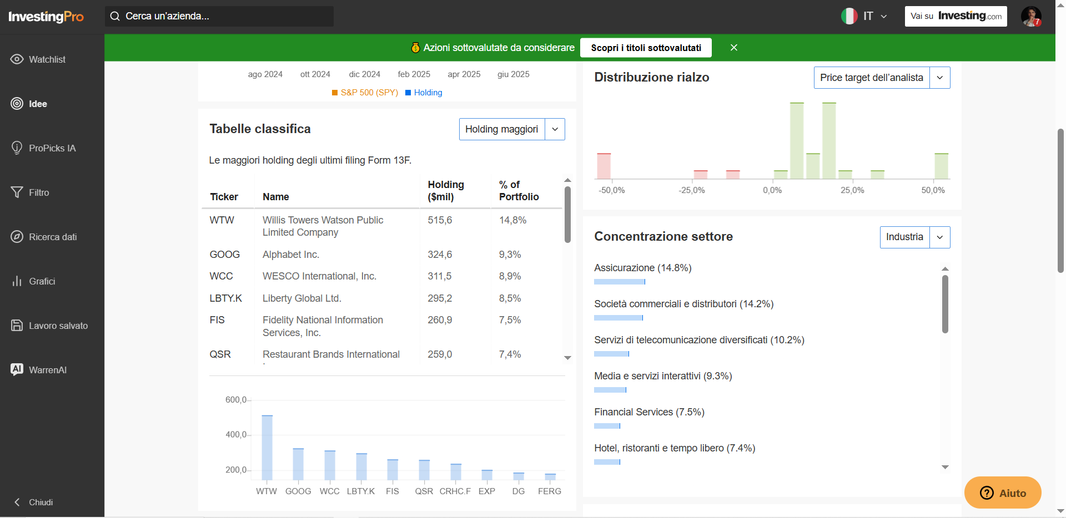Toggle the Holding legend series
The width and height of the screenshot is (1066, 518).
point(424,93)
